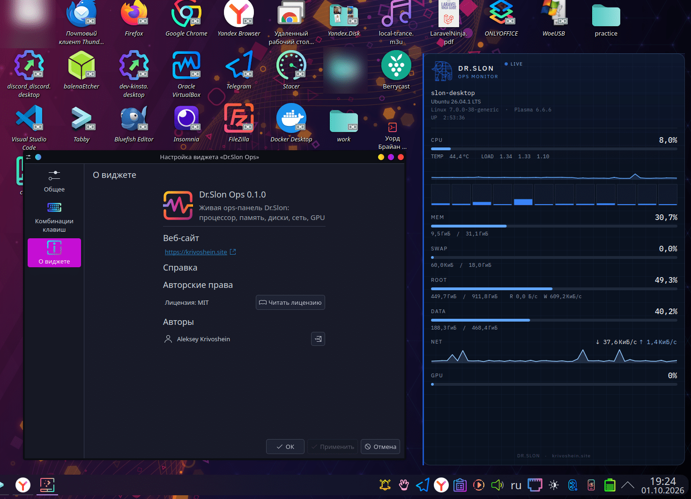Click the author email icon next to Aleksey Krivoshein

(x=318, y=339)
